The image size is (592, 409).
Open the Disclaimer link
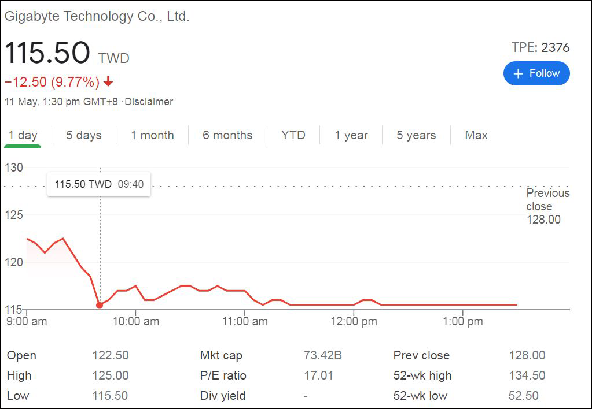click(149, 102)
